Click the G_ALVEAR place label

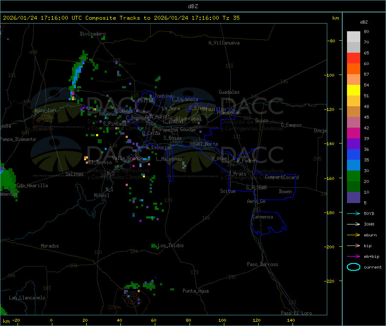257,188
